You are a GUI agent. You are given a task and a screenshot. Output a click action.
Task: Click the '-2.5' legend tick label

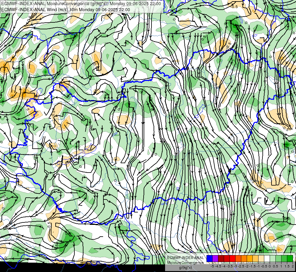pyautogui.click(x=241, y=266)
